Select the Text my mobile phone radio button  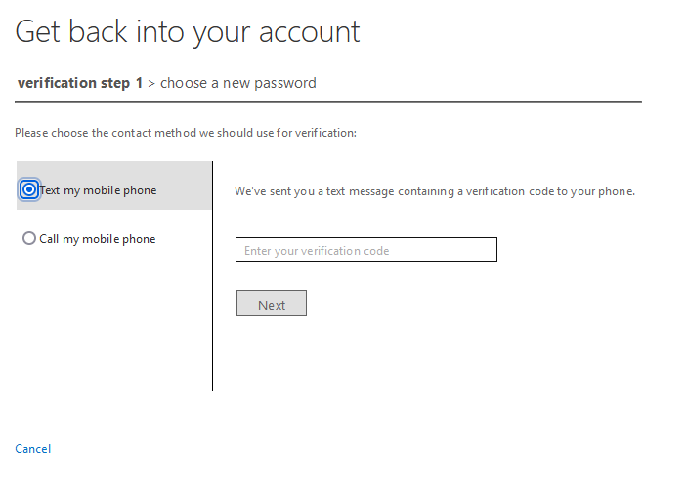click(x=29, y=190)
